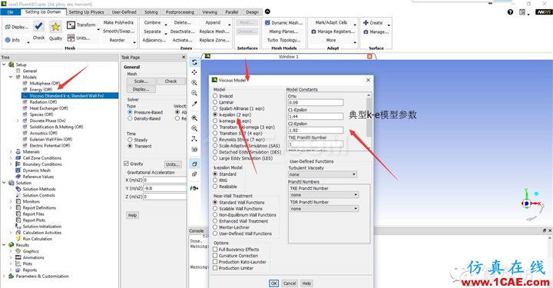This screenshot has width=553, height=288.
Task: Click the Scale... mesh button
Action: 141,81
